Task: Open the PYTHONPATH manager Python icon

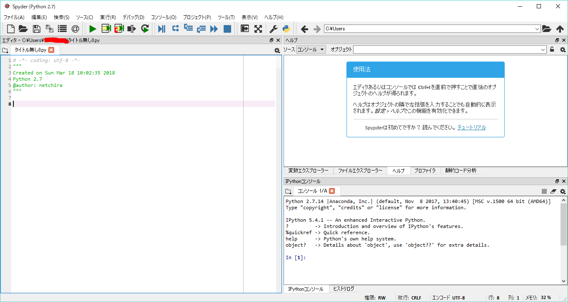Action: 286,29
